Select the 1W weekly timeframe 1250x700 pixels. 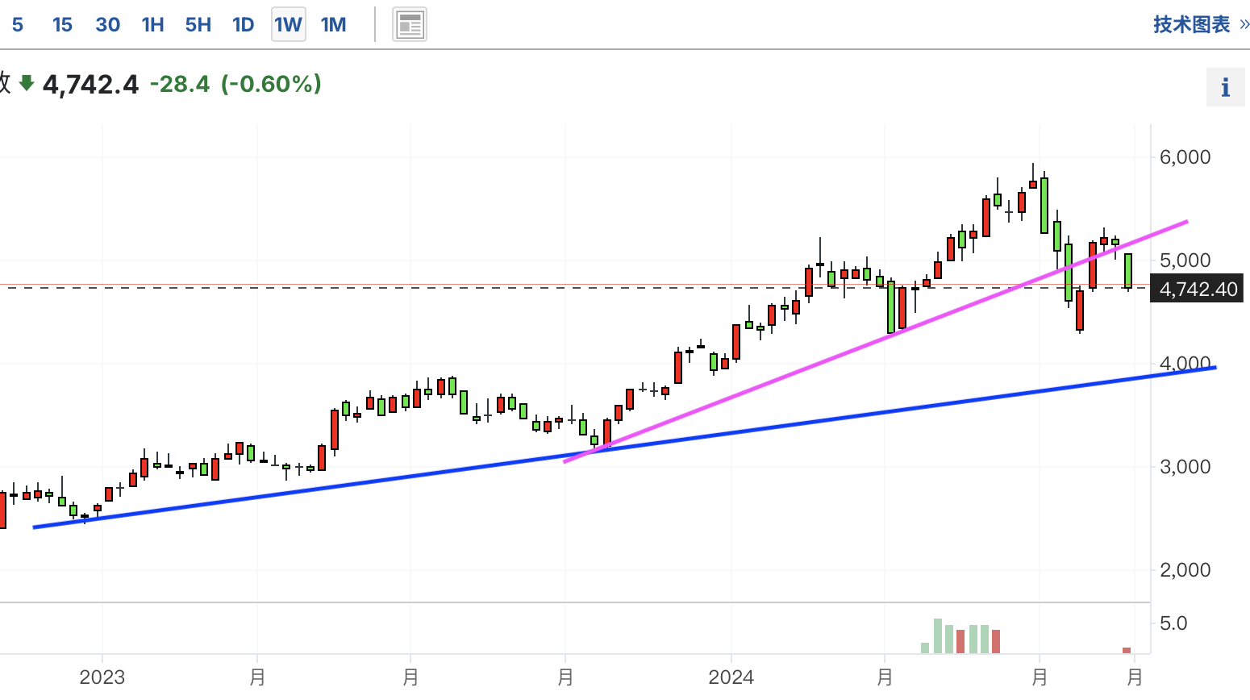pyautogui.click(x=288, y=25)
